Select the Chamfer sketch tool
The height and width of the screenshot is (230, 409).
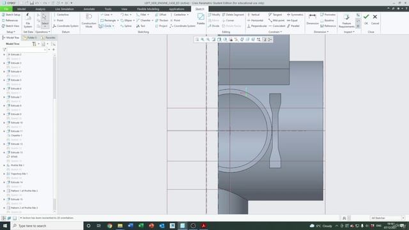click(143, 20)
